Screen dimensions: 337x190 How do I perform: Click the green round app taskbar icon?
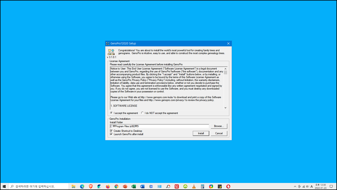point(185,186)
